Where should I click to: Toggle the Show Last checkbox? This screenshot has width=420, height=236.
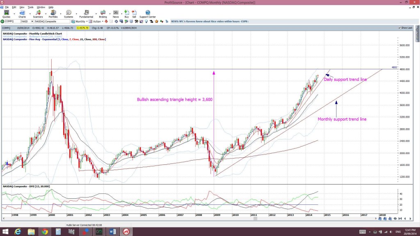399,28
